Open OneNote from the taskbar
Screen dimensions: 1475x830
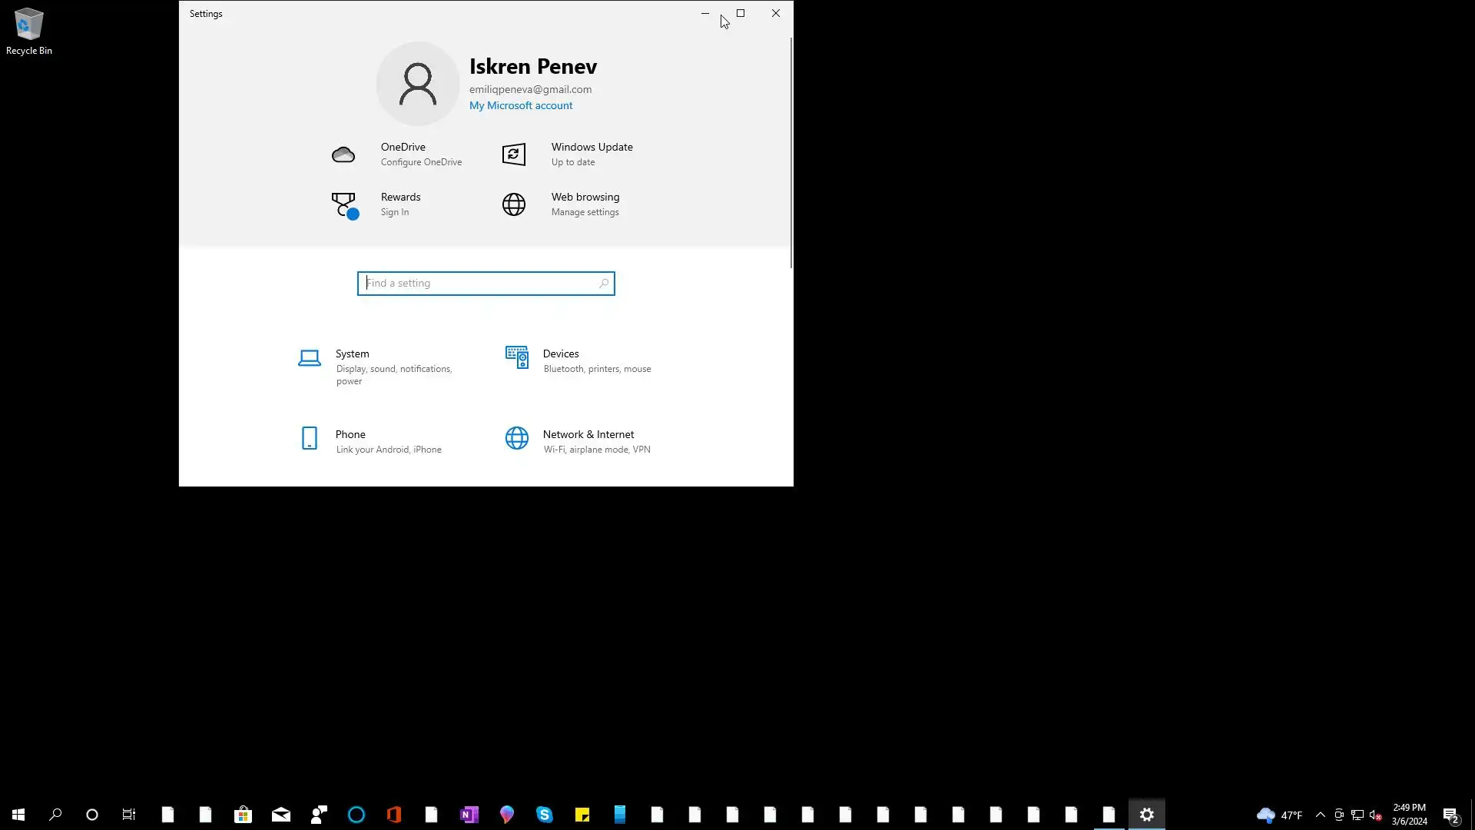469,815
